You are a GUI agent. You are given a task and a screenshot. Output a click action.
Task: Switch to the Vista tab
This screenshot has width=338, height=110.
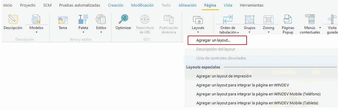228,5
